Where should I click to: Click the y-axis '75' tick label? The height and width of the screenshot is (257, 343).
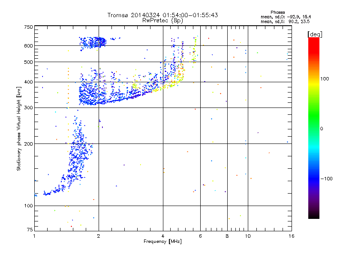(30, 230)
